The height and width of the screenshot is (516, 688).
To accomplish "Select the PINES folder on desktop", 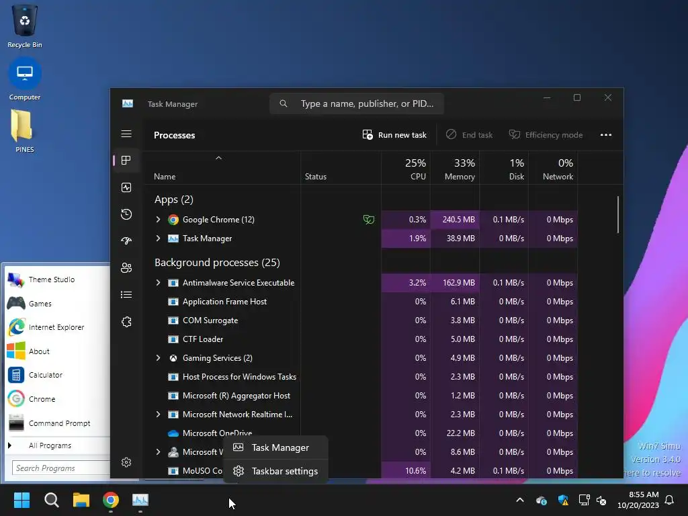I will click(25, 131).
